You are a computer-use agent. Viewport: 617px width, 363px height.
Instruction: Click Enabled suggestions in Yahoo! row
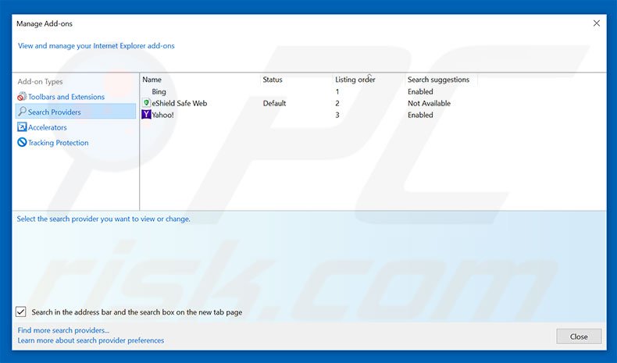pos(420,115)
